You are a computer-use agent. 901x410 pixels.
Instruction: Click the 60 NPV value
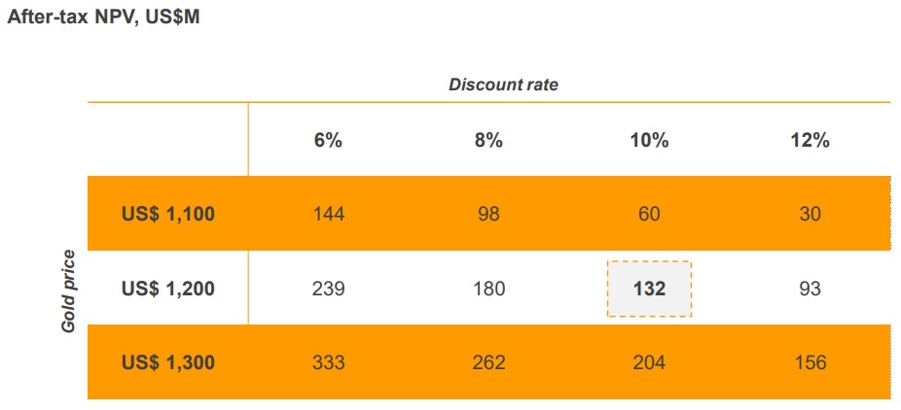649,215
